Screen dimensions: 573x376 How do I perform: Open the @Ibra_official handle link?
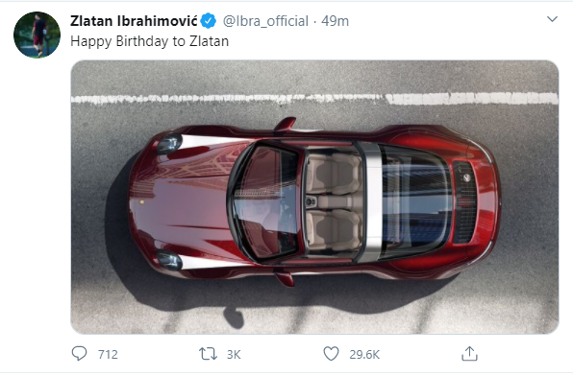pyautogui.click(x=265, y=21)
